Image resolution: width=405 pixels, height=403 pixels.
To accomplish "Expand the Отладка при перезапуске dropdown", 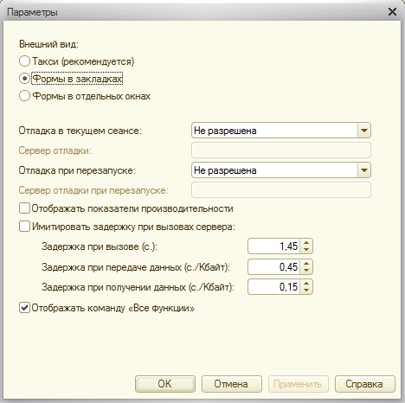I will coord(364,170).
